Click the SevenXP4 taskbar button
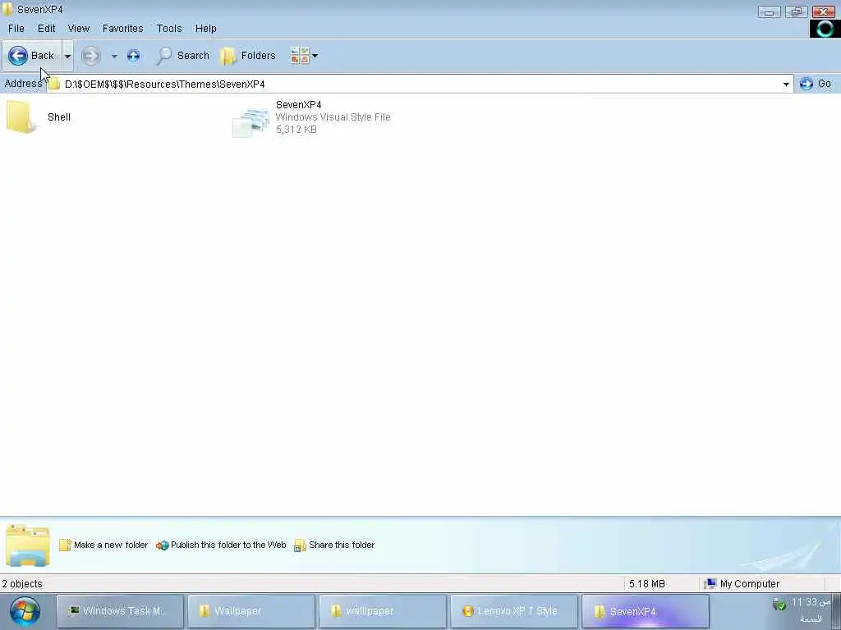Screen dimensions: 841x630 point(646,610)
